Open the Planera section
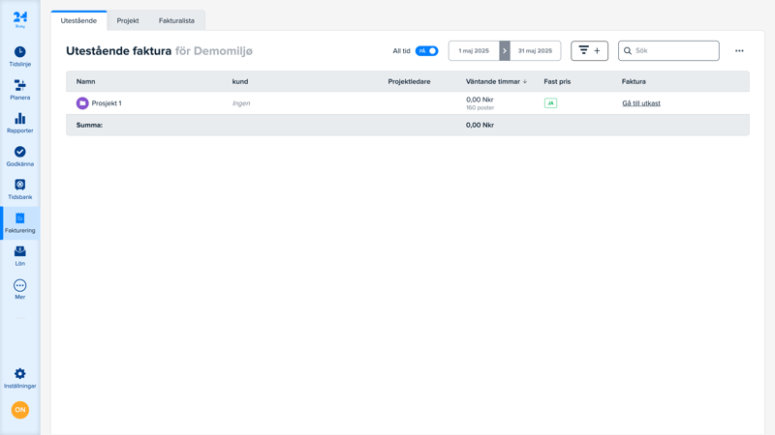775x435 pixels. [x=19, y=90]
